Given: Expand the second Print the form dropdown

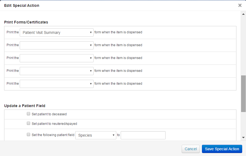Looking at the screenshot, I should (x=57, y=45).
